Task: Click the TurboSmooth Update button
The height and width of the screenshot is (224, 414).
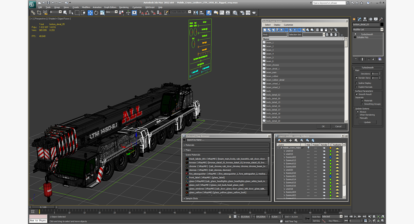Action: pyautogui.click(x=367, y=122)
